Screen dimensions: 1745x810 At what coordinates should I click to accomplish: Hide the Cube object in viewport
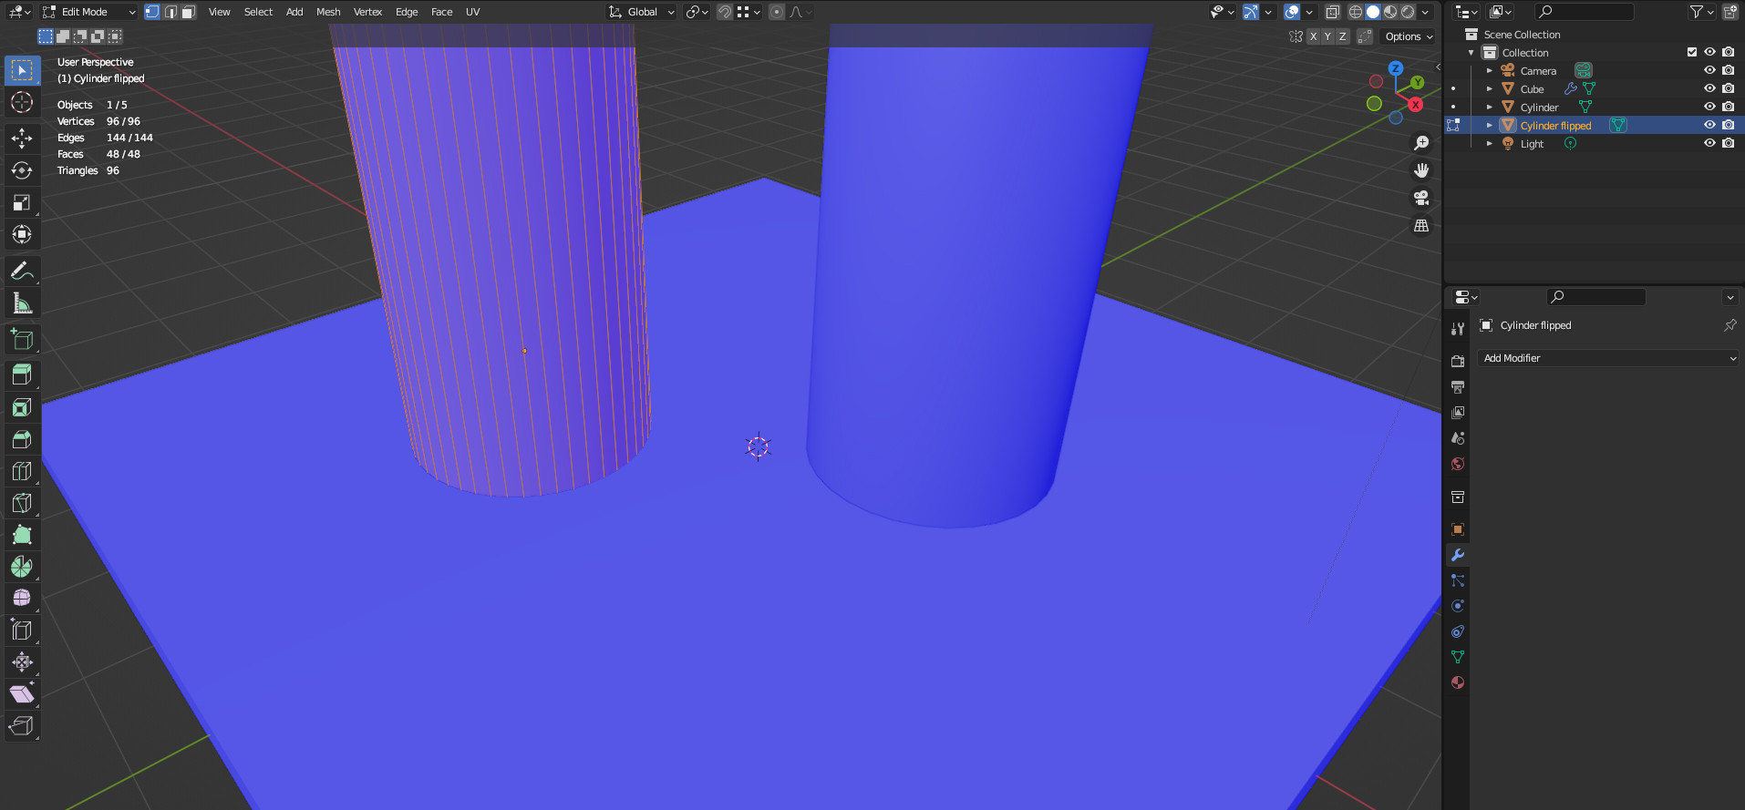(1709, 88)
